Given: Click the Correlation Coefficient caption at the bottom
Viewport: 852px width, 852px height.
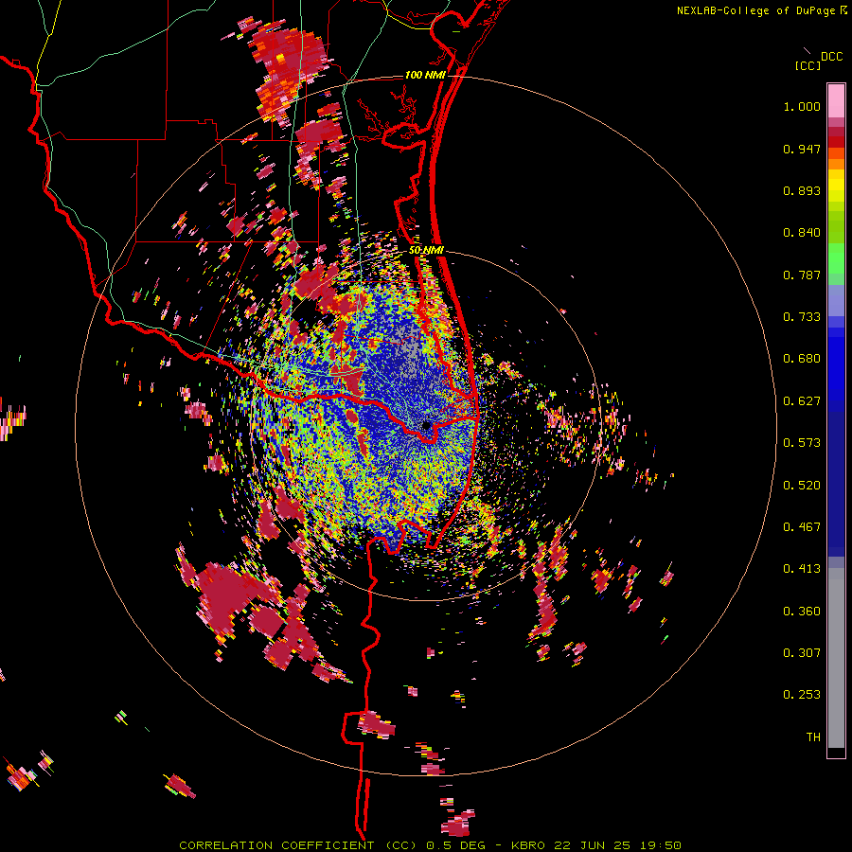Looking at the screenshot, I should (431, 845).
